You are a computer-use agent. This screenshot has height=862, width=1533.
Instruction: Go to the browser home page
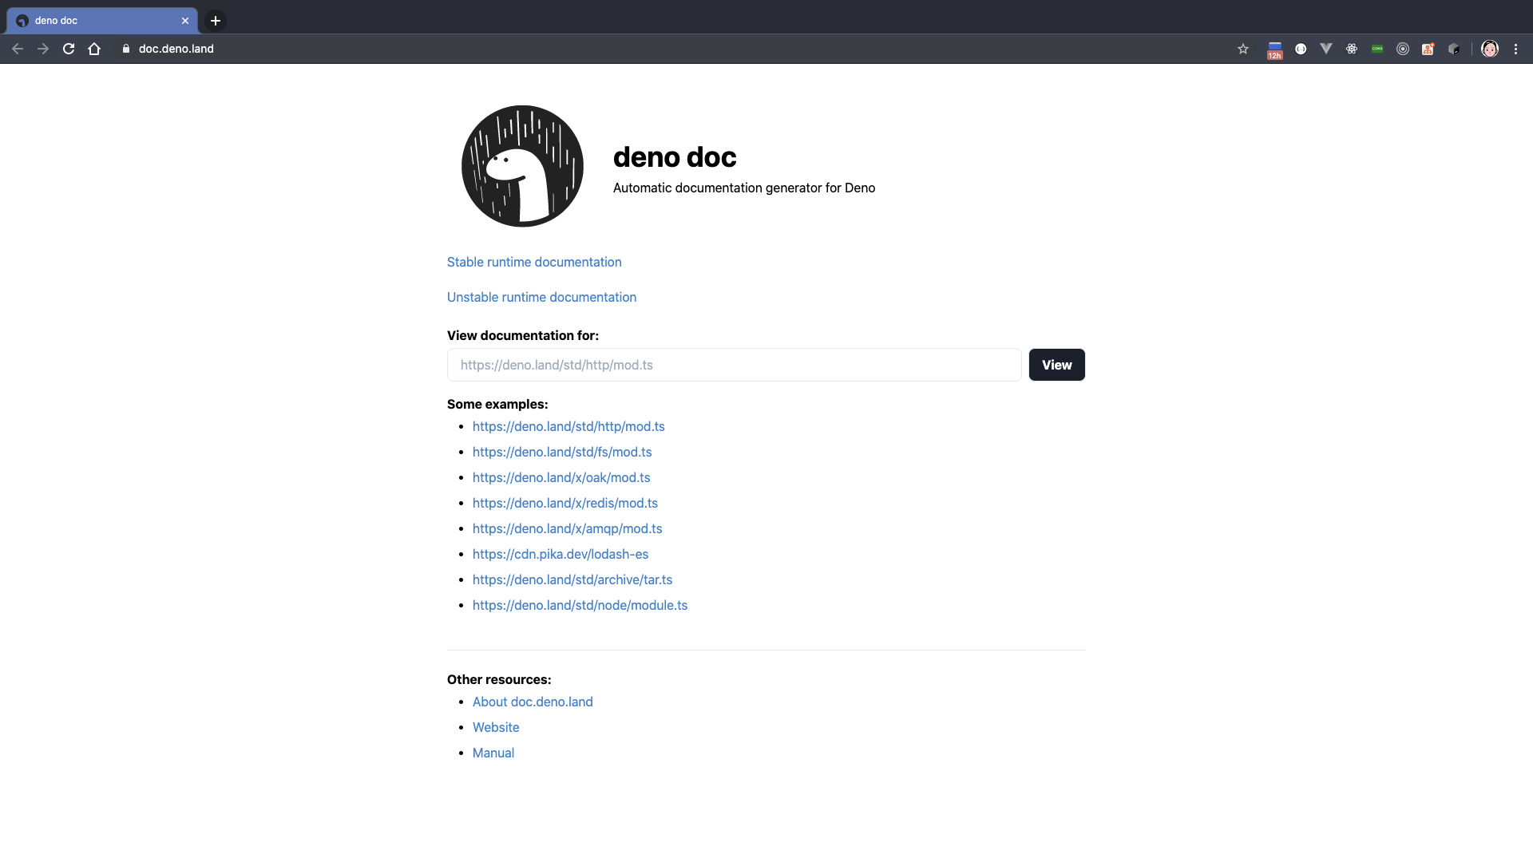coord(94,49)
